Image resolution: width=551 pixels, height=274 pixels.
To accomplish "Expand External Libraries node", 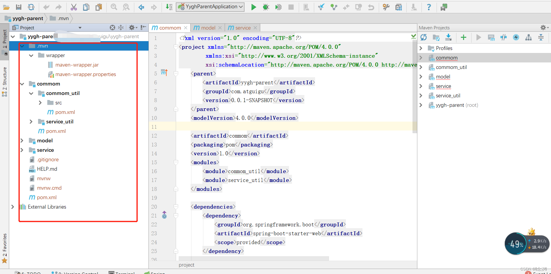I will click(x=12, y=207).
